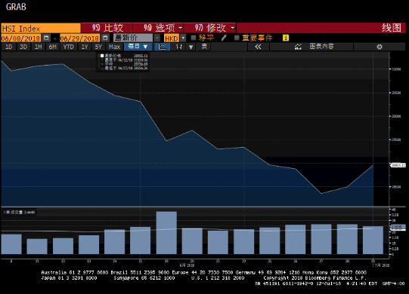Open chart settings gear icon
Viewport: 409px width, 294px height.
[x=380, y=47]
